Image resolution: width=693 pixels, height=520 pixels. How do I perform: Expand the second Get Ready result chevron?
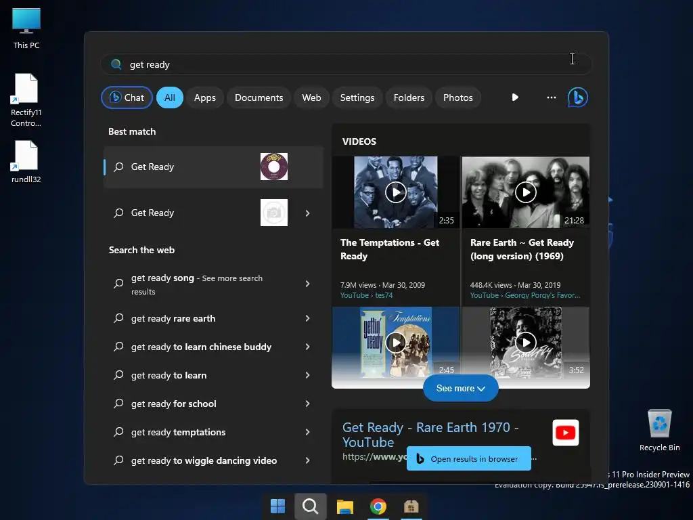coord(308,213)
